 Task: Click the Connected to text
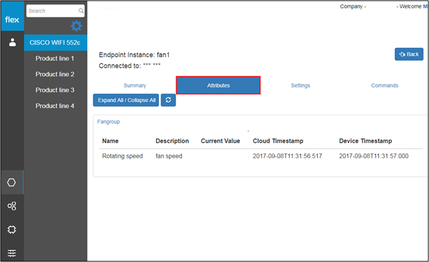click(130, 66)
